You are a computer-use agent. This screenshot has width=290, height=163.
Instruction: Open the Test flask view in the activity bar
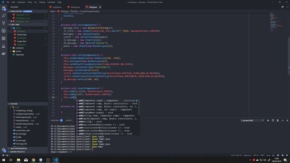tap(4, 46)
